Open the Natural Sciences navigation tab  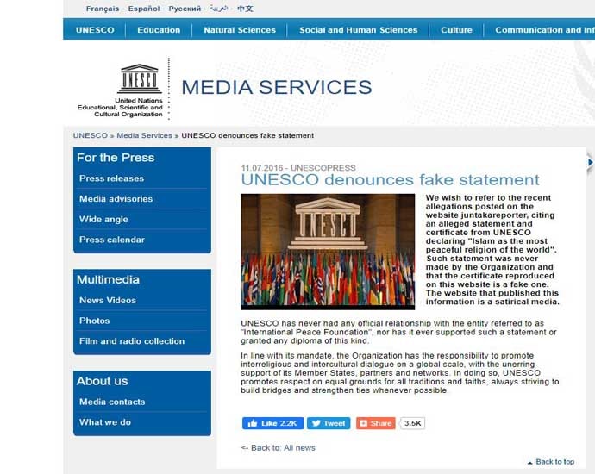click(240, 30)
